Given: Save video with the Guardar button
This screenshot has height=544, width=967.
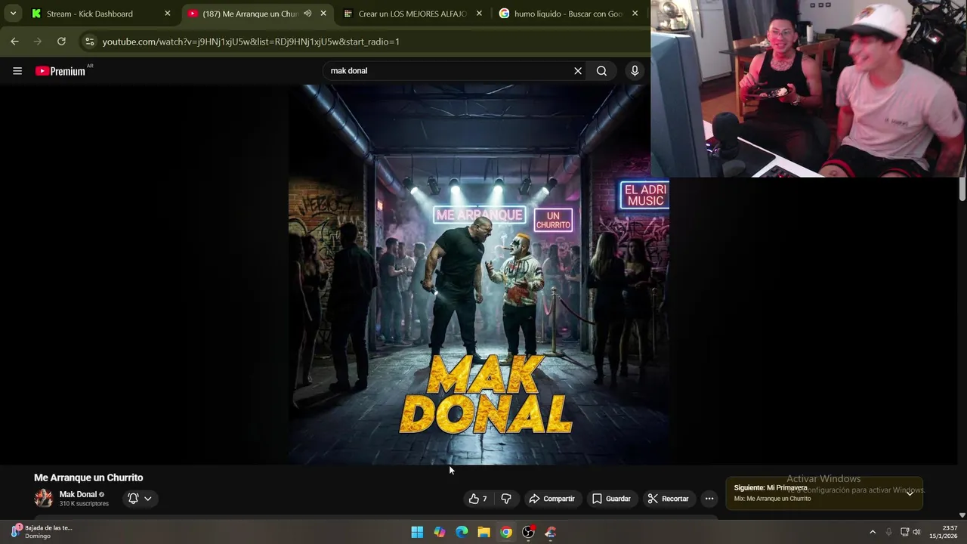Looking at the screenshot, I should tap(611, 499).
